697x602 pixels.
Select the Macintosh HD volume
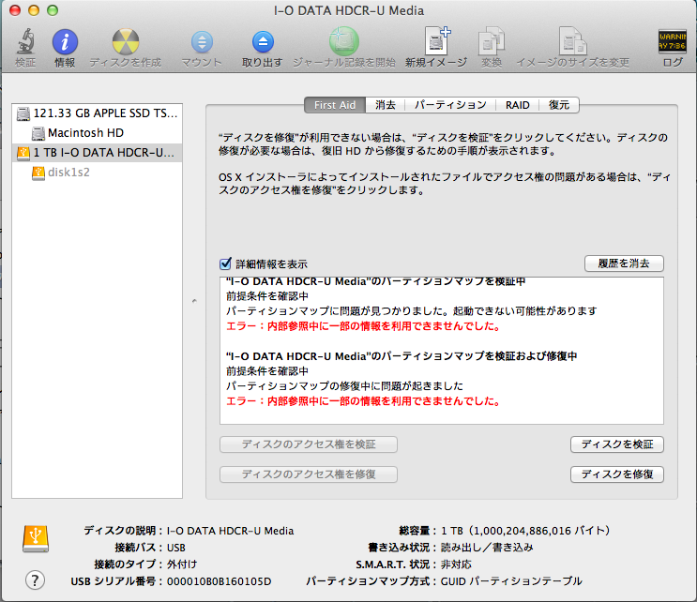pyautogui.click(x=84, y=133)
